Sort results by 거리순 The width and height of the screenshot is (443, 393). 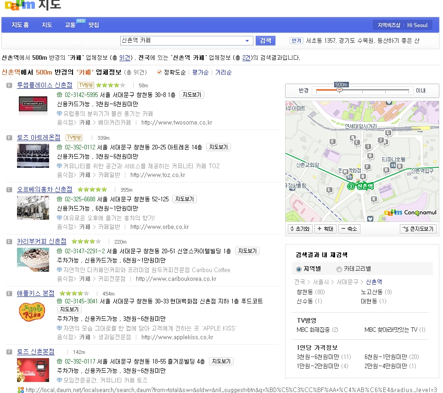click(223, 73)
